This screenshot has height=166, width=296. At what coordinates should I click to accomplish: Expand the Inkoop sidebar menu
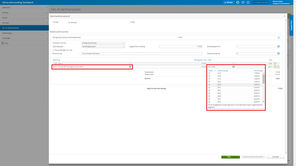[24, 18]
